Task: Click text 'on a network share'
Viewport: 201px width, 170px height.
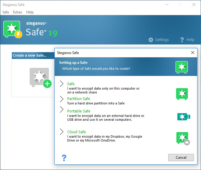Action: pos(82,92)
